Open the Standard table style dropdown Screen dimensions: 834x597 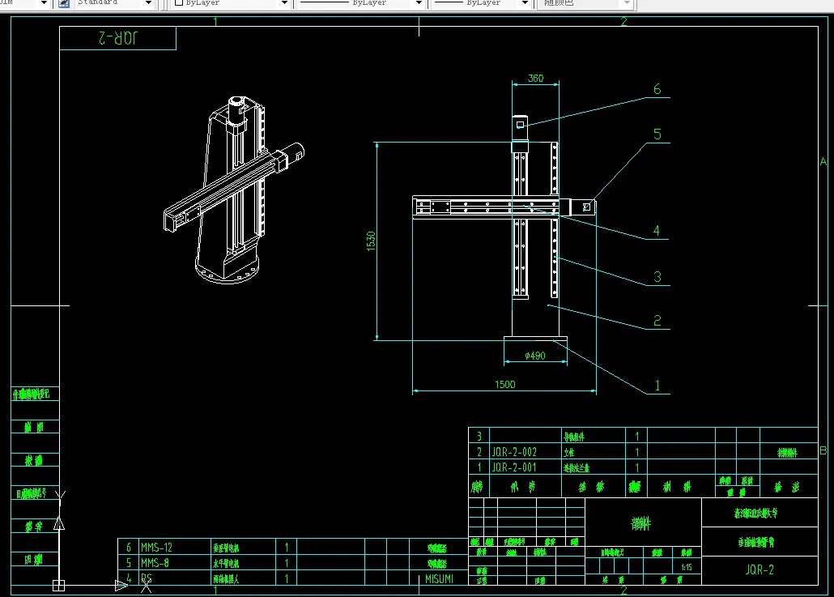pyautogui.click(x=148, y=3)
